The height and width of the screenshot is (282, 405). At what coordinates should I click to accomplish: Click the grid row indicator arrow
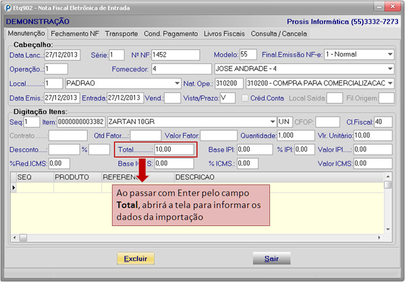click(x=14, y=187)
